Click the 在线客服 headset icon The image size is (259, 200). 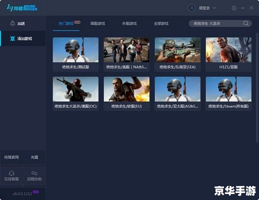(11, 173)
